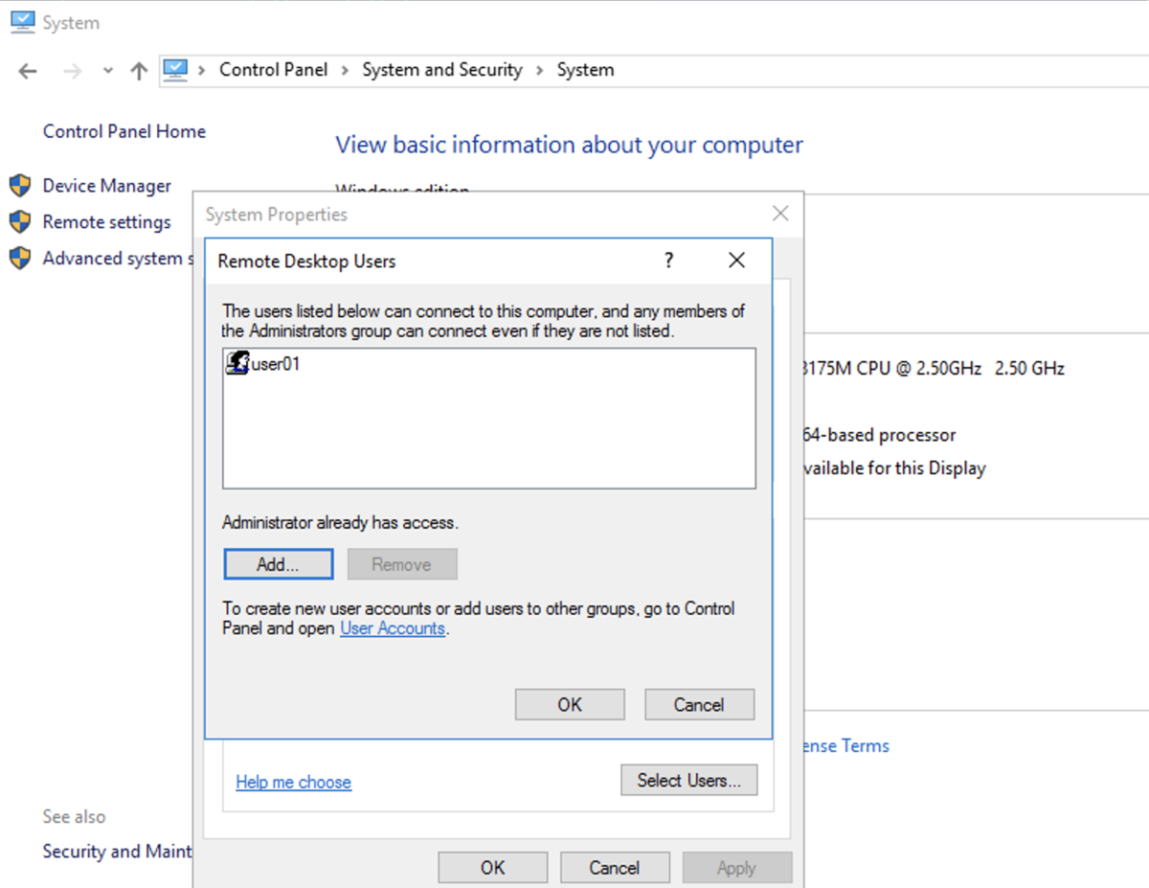Click the Select Users... button
Viewport: 1149px width, 888px height.
(x=689, y=780)
